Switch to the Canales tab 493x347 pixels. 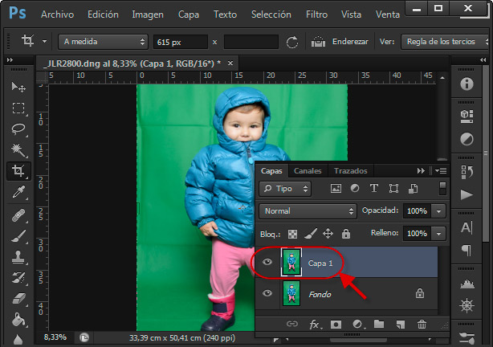[308, 171]
